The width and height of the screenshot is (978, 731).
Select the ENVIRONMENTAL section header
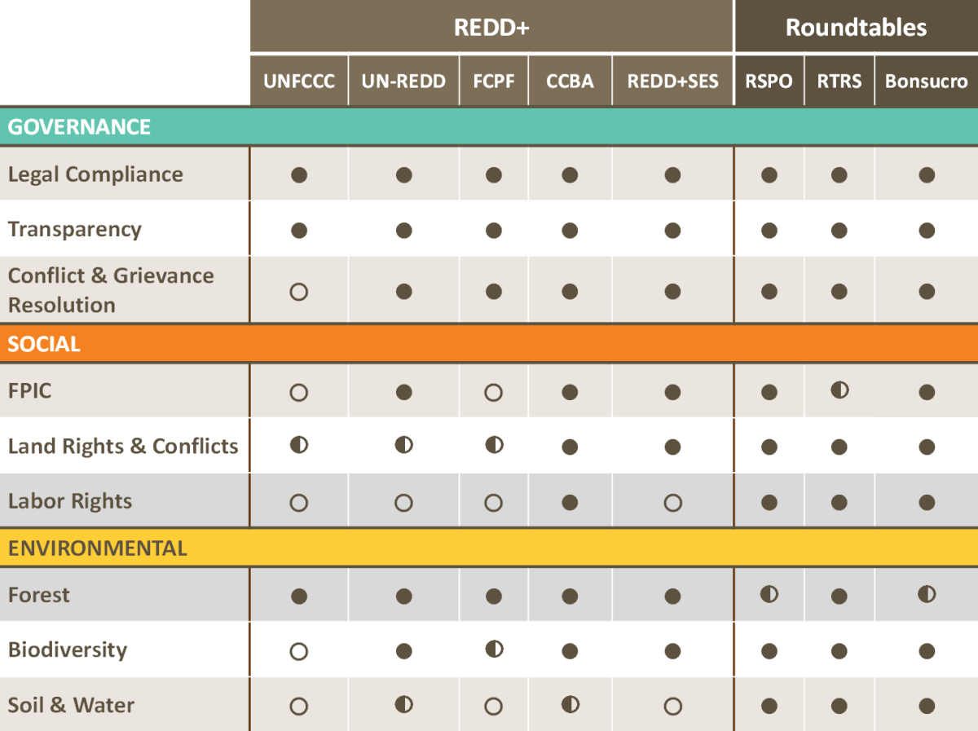[x=489, y=548]
